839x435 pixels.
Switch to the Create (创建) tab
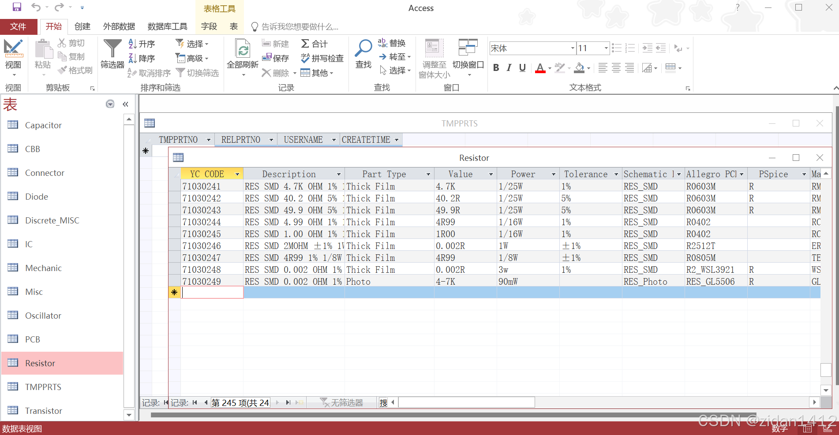tap(82, 26)
